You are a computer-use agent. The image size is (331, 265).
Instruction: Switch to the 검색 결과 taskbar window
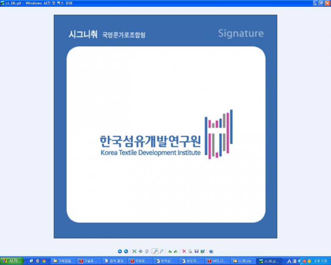click(115, 261)
